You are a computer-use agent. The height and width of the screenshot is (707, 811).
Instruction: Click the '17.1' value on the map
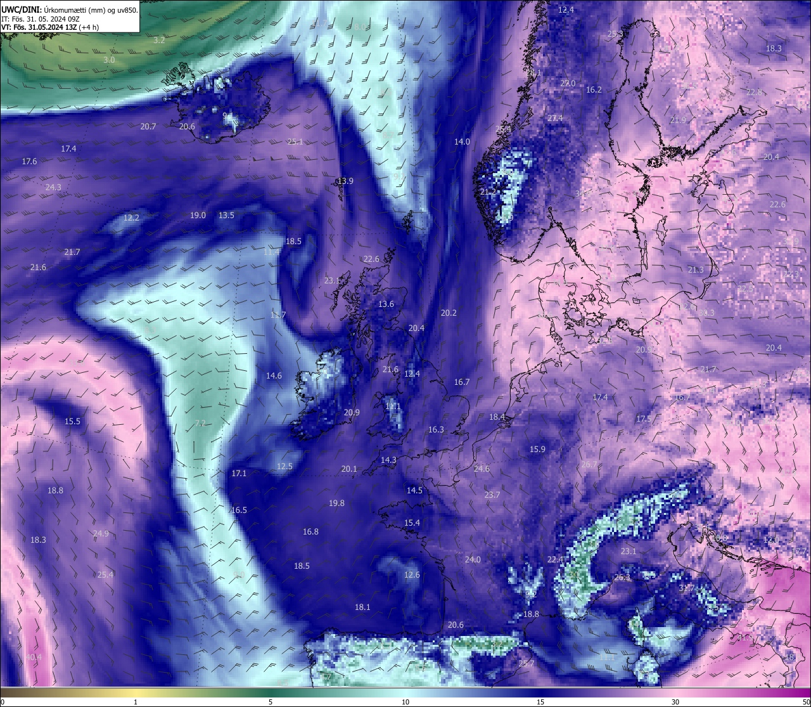click(x=239, y=474)
